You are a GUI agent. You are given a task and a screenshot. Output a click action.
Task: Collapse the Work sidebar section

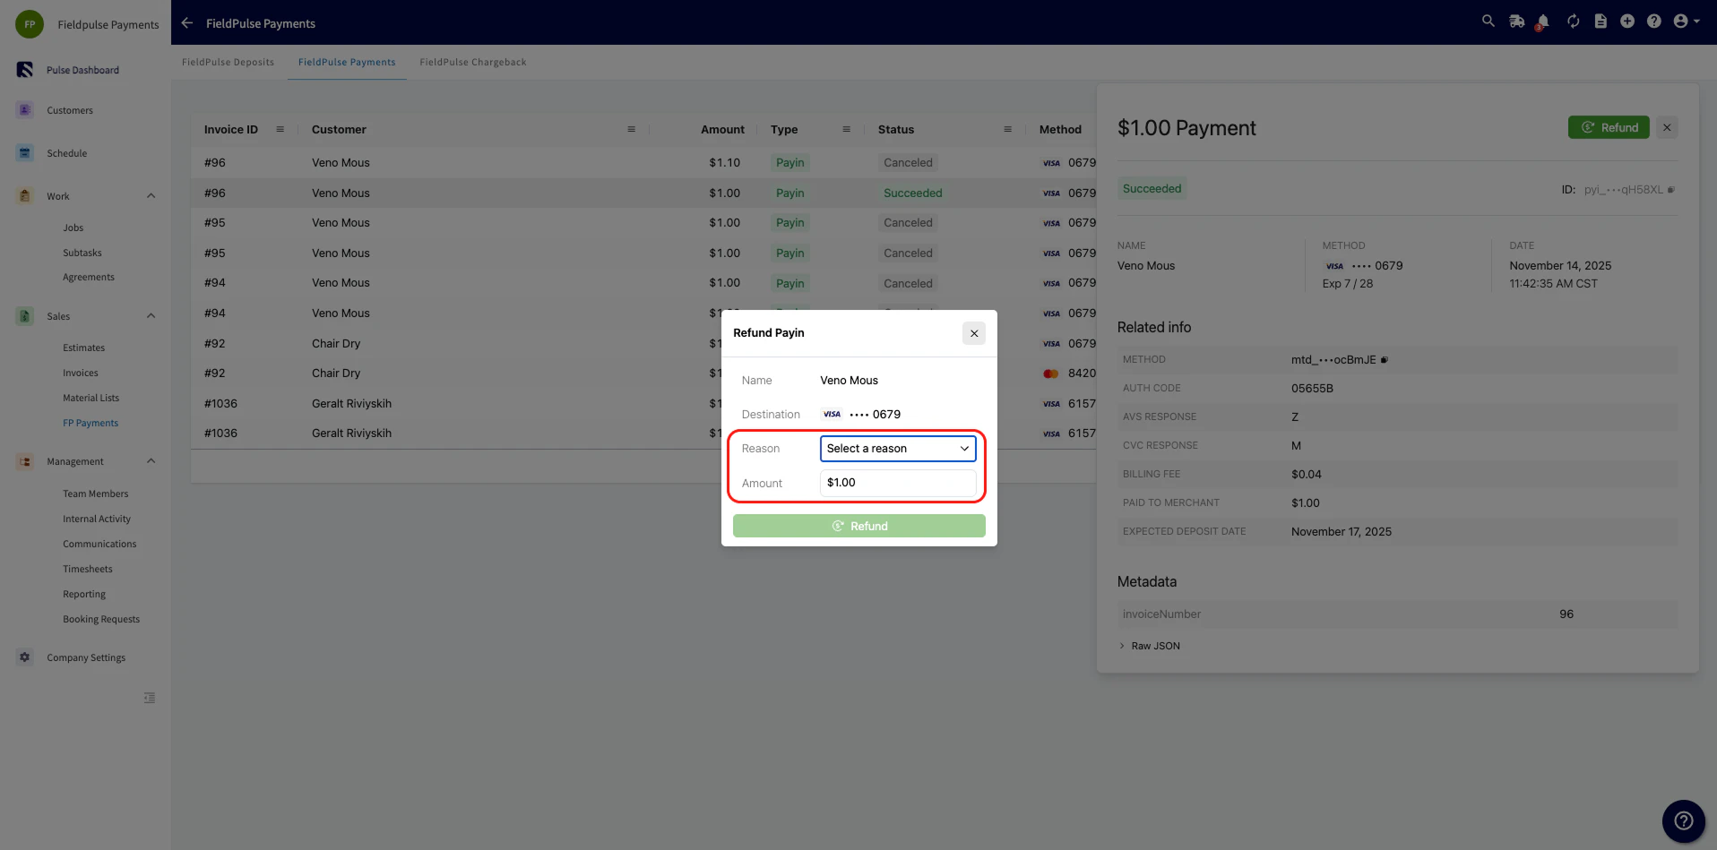click(x=151, y=196)
